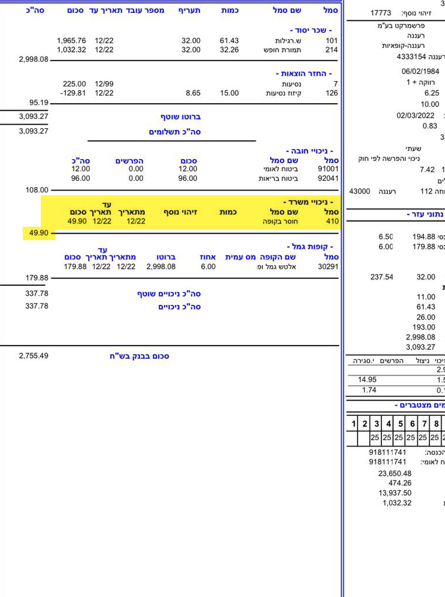445x597 pixels.
Task: Click cumulative amount 23,650.48
Action: 395,473
